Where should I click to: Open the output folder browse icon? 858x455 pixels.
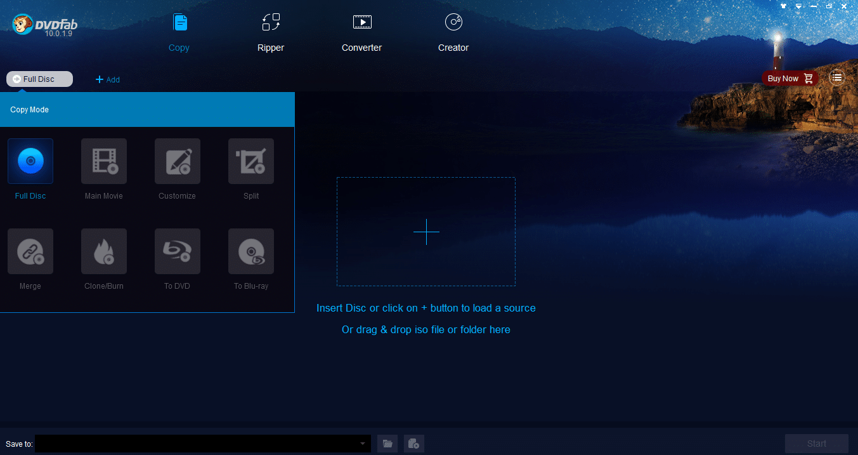[387, 444]
